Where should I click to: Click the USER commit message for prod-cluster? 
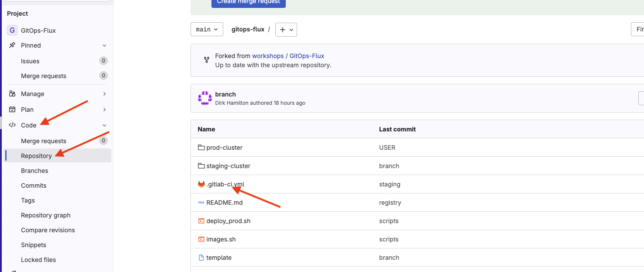387,148
